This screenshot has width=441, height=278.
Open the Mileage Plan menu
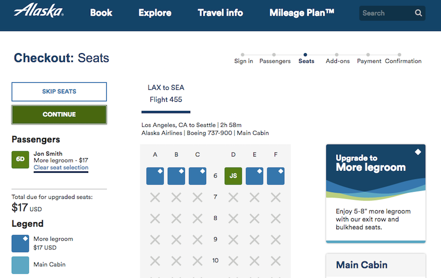point(302,13)
